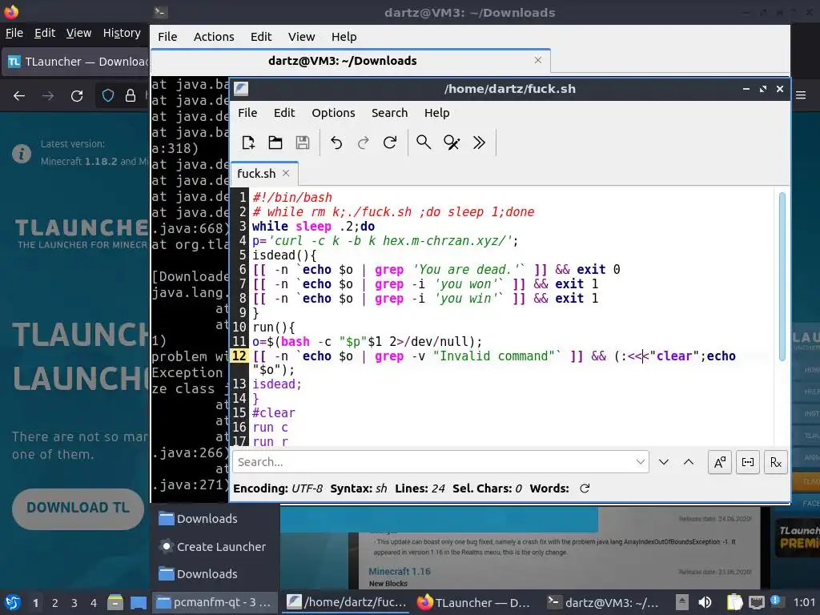Viewport: 820px width, 615px height.
Task: Open a file with the folder toolbar icon
Action: 275,143
